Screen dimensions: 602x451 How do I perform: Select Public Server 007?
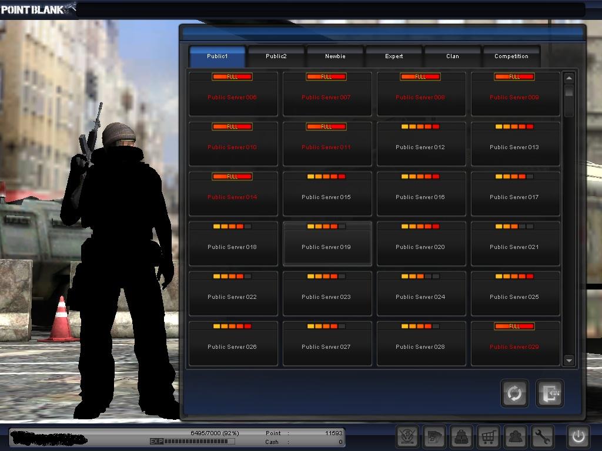pos(327,94)
